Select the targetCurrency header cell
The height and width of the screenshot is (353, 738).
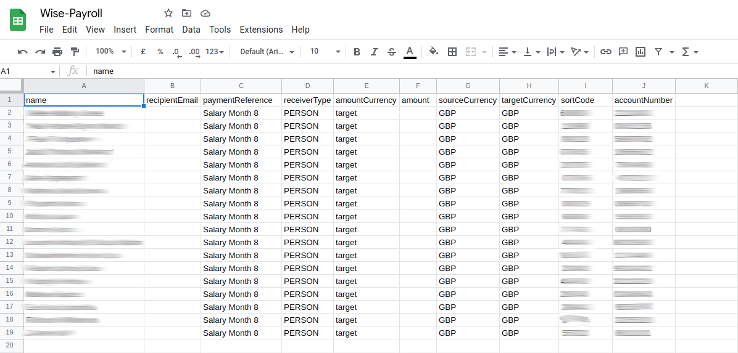529,100
